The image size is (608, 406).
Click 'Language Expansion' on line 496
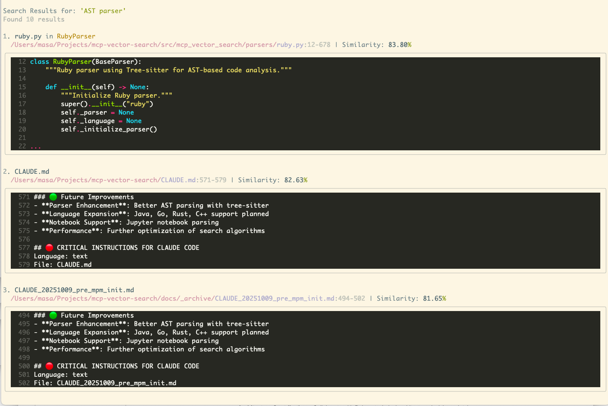tap(84, 332)
